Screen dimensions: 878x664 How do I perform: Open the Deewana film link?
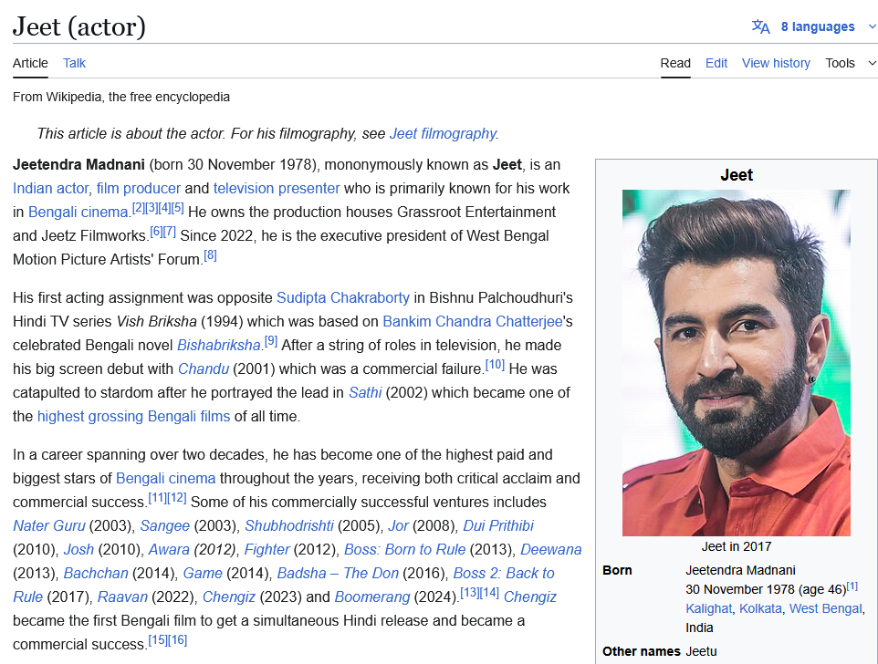click(551, 550)
